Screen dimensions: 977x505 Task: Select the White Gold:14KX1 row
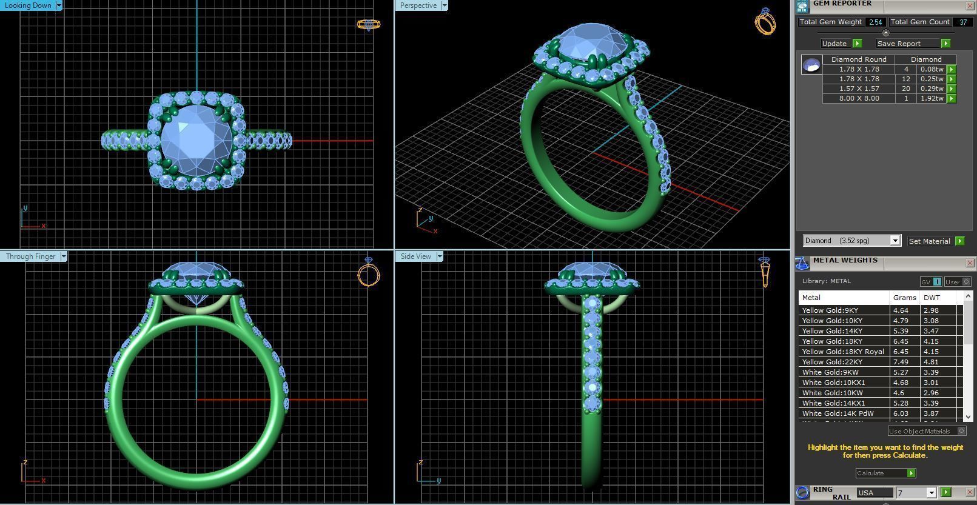(881, 403)
